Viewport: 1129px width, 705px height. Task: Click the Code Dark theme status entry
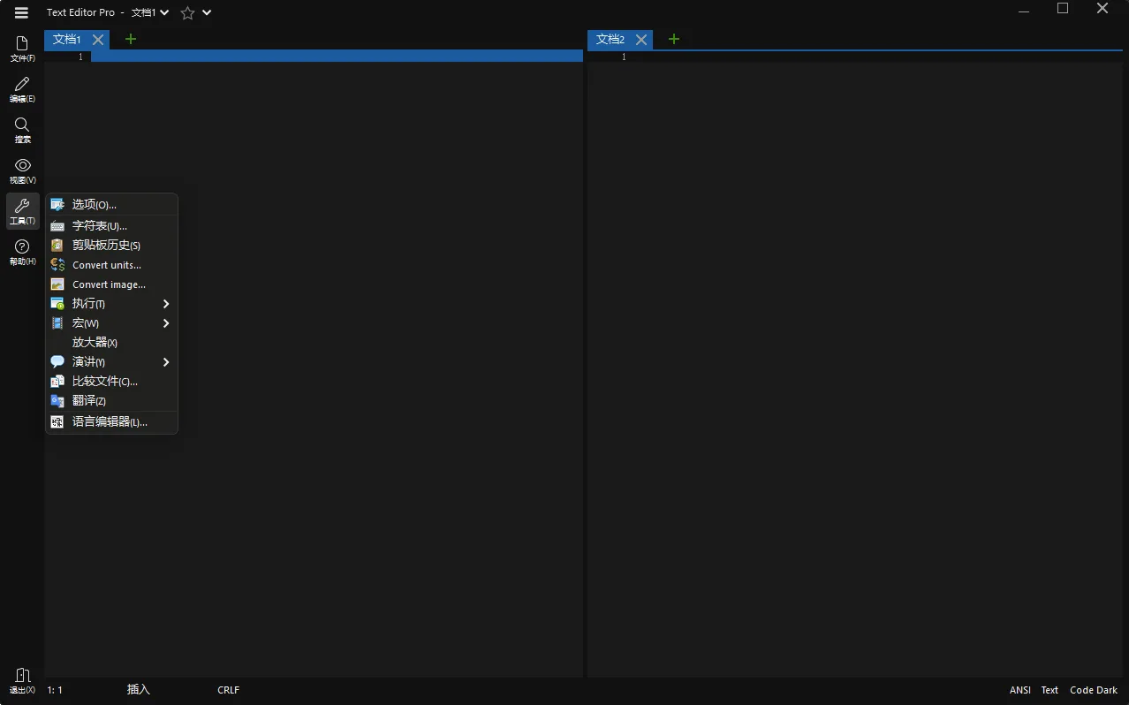tap(1094, 690)
